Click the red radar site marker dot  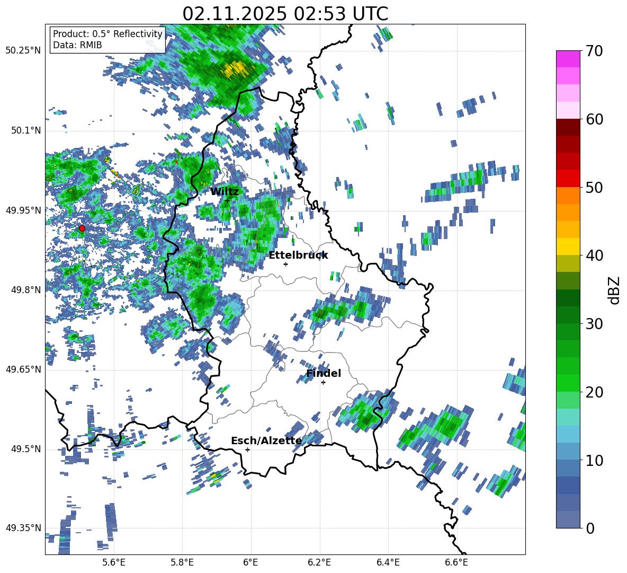pyautogui.click(x=82, y=228)
